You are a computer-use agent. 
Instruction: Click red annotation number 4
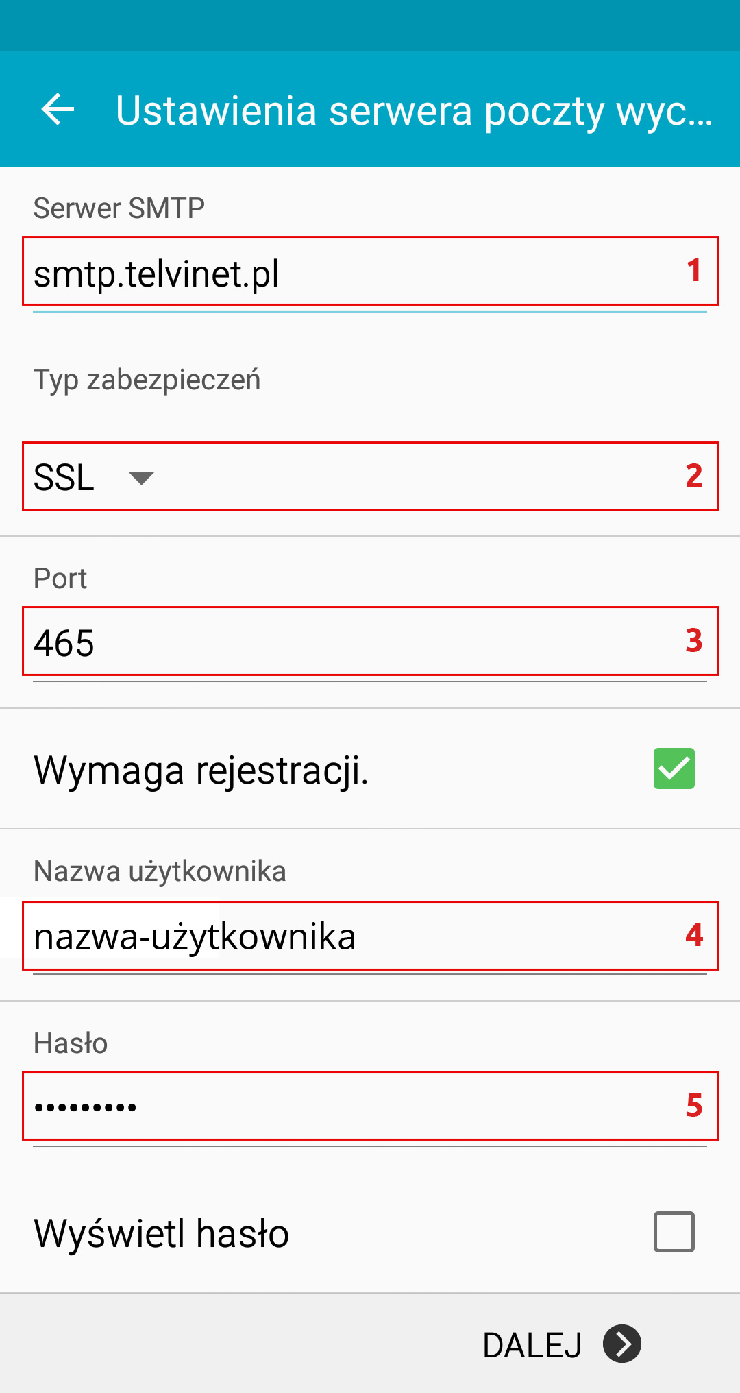[694, 934]
